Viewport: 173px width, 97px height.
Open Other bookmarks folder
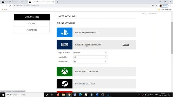click(x=165, y=9)
